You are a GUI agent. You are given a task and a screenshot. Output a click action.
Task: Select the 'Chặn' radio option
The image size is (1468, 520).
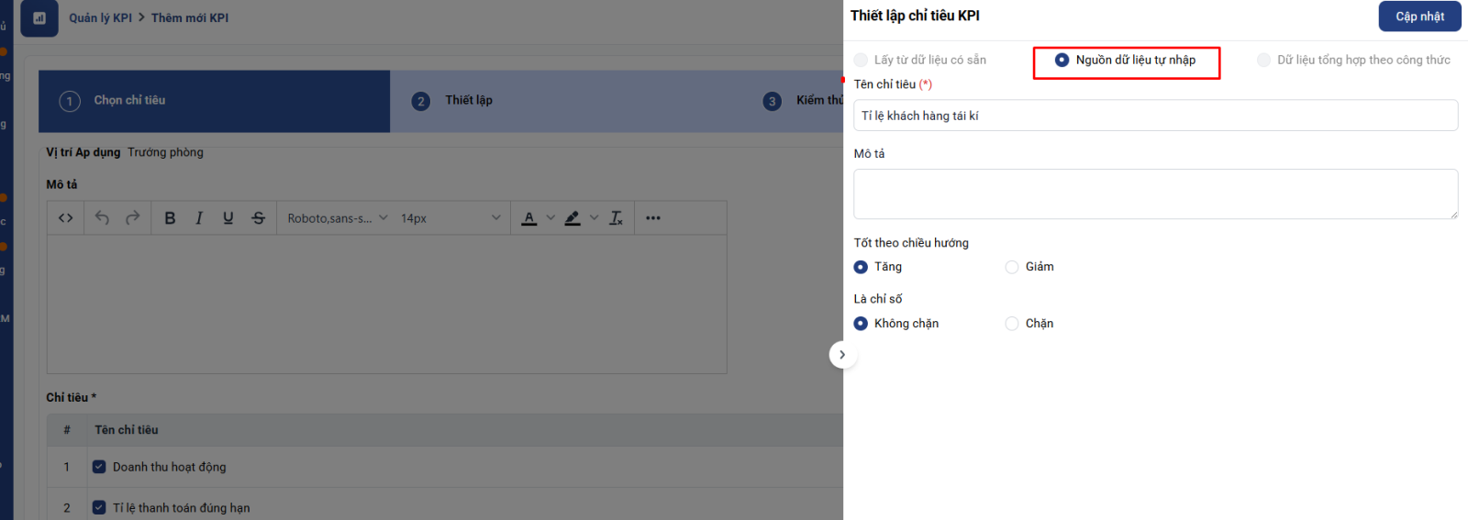tap(1012, 324)
